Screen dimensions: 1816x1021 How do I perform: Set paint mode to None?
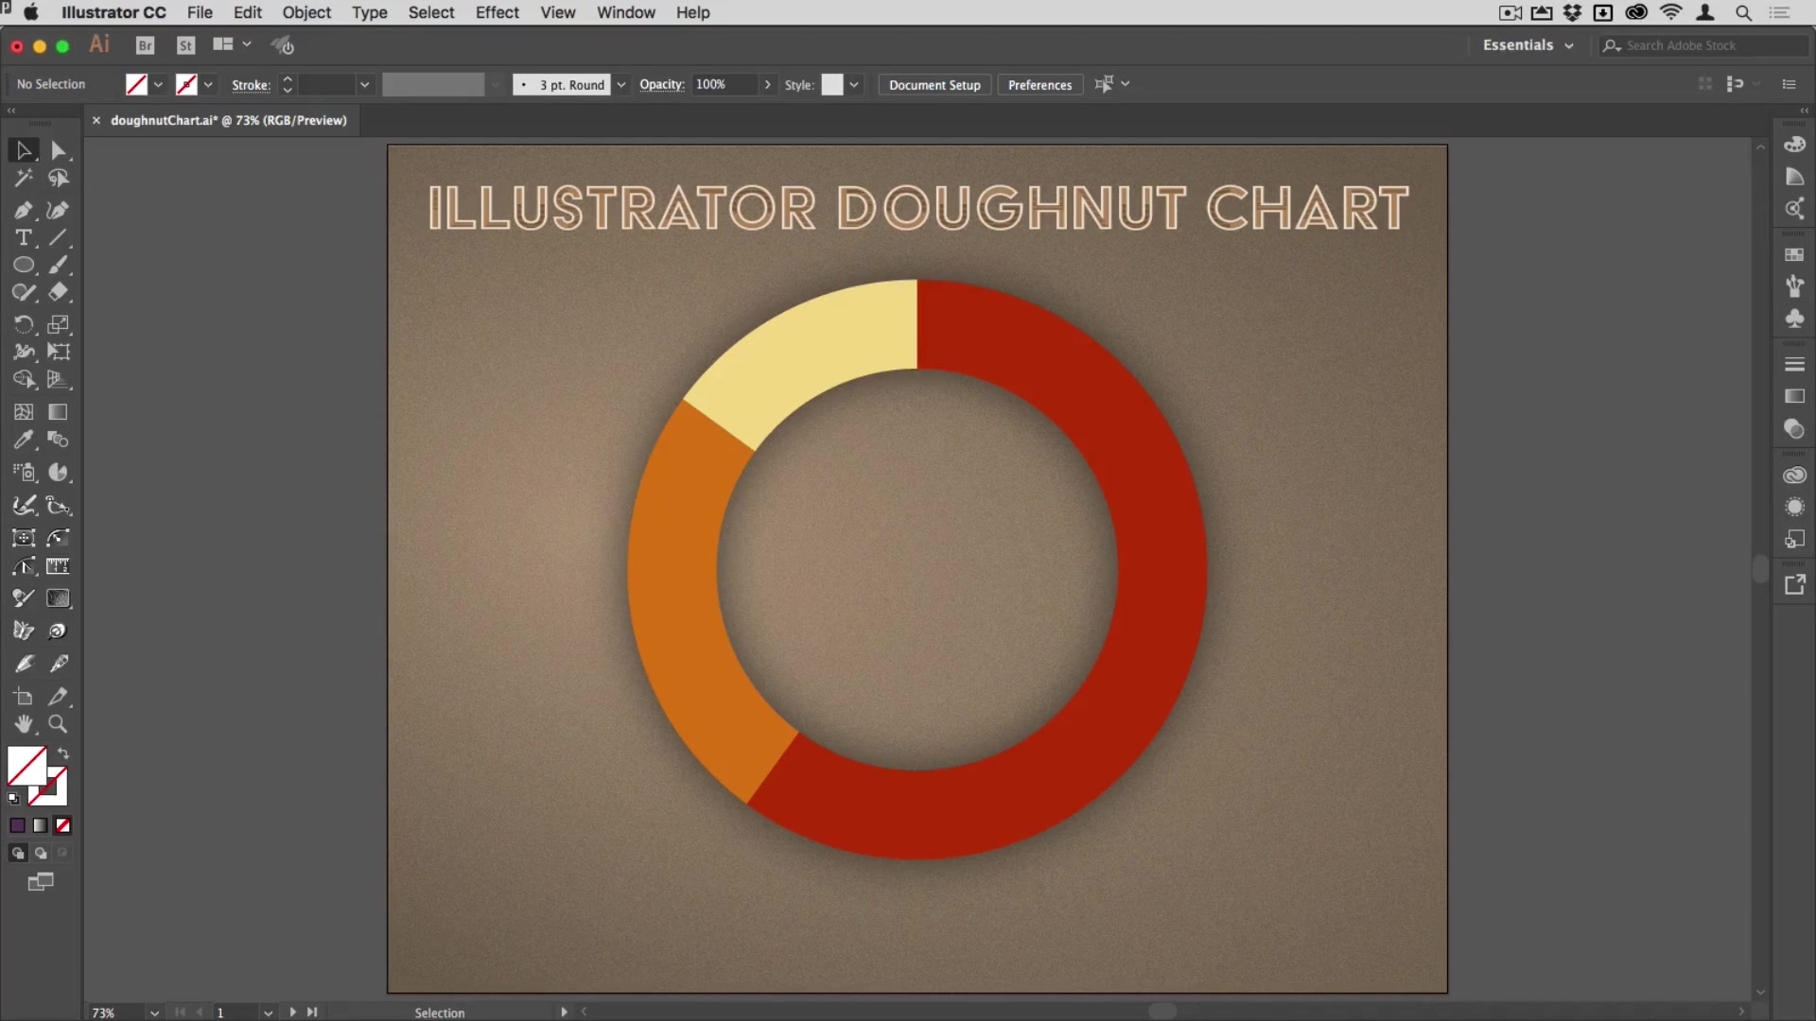62,825
